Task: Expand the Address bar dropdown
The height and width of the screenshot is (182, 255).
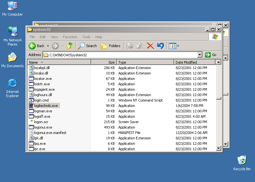Action: coord(200,55)
